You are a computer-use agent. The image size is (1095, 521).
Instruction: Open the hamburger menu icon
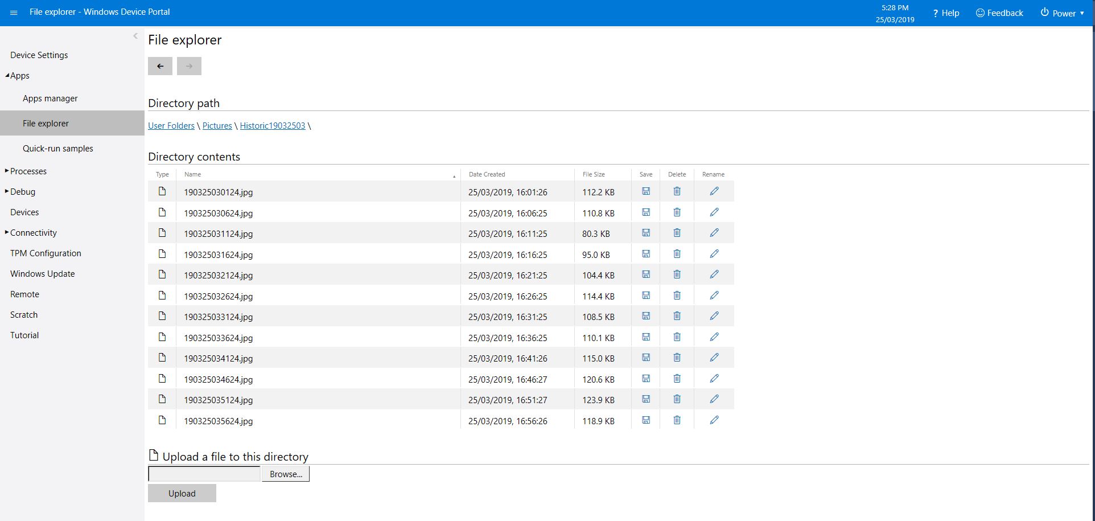(14, 13)
